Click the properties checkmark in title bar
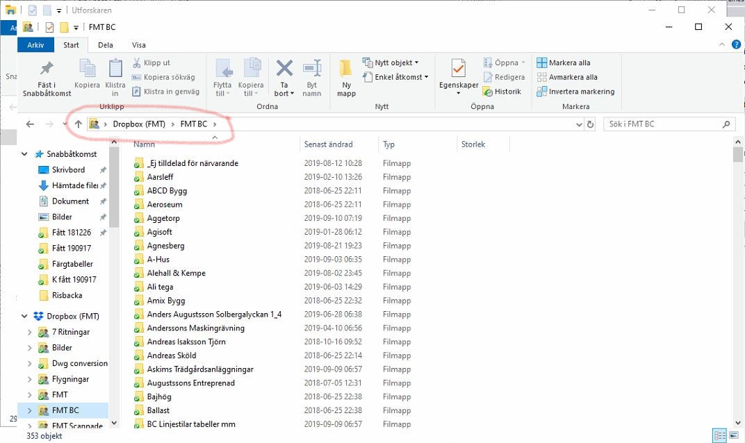 (49, 27)
